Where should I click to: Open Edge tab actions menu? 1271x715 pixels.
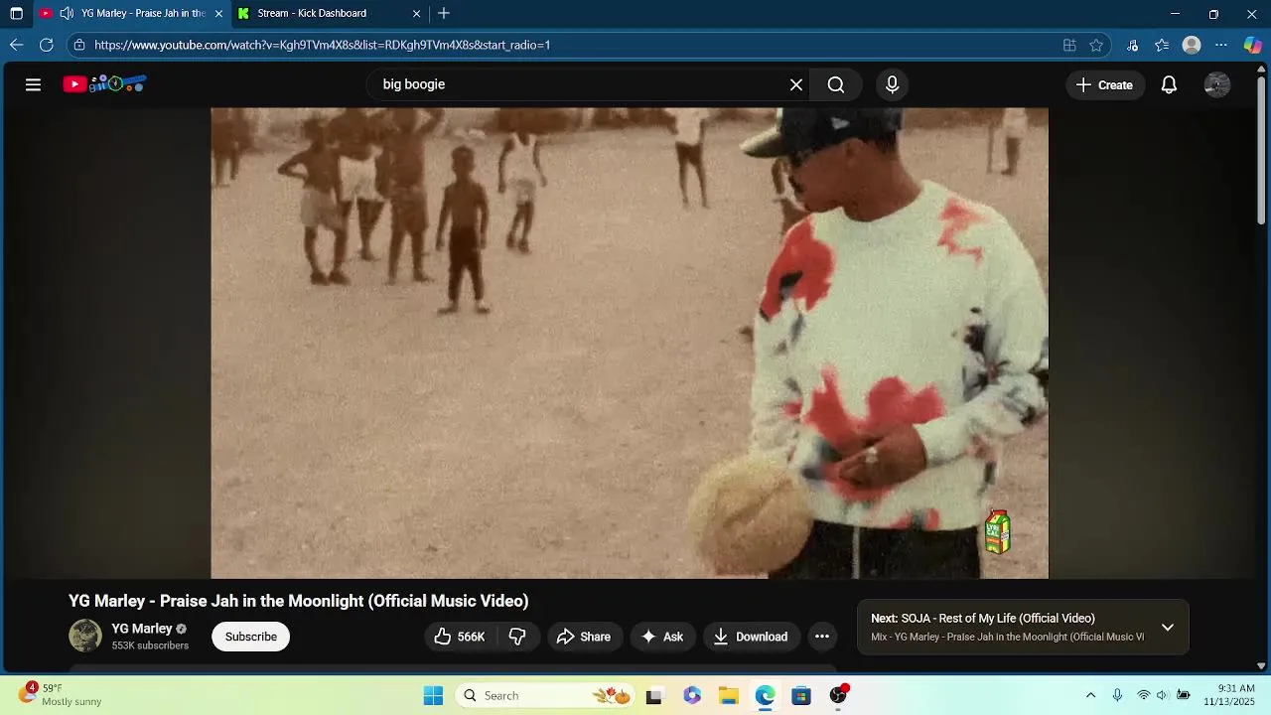pos(16,14)
